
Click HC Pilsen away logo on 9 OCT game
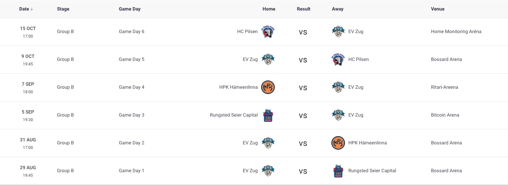(x=338, y=59)
